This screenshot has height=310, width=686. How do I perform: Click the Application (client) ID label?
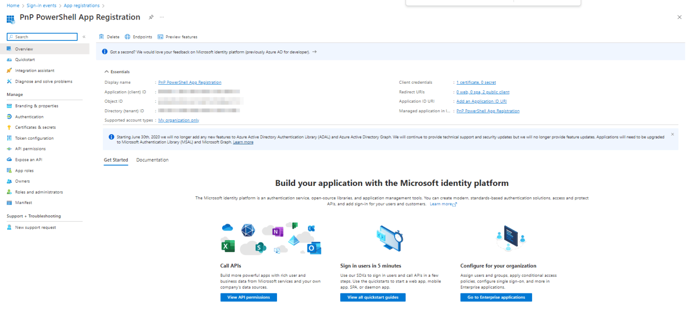point(125,92)
